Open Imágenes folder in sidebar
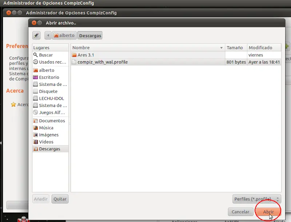The height and width of the screenshot is (222, 291). (50, 135)
